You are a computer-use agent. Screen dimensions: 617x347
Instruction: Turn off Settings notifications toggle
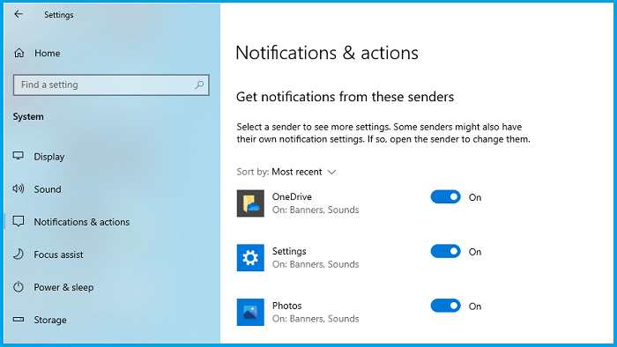445,251
